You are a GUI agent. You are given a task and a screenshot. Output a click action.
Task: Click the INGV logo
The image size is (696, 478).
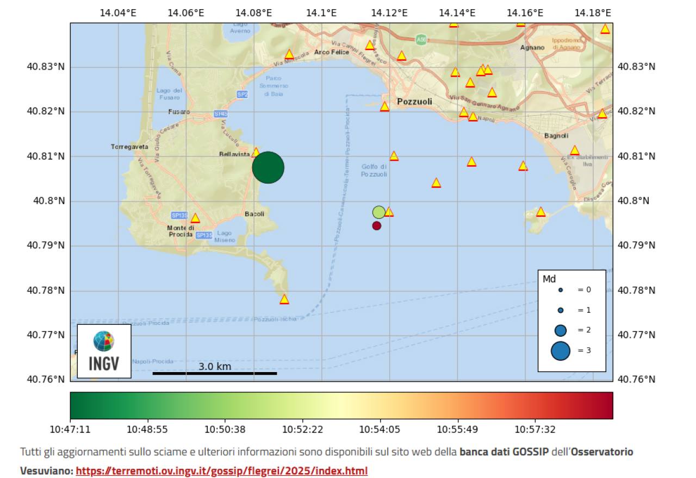tap(104, 350)
